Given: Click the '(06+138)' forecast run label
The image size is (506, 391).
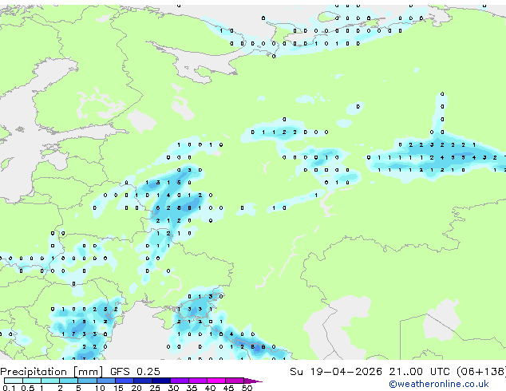Looking at the screenshot, I should pyautogui.click(x=480, y=372).
